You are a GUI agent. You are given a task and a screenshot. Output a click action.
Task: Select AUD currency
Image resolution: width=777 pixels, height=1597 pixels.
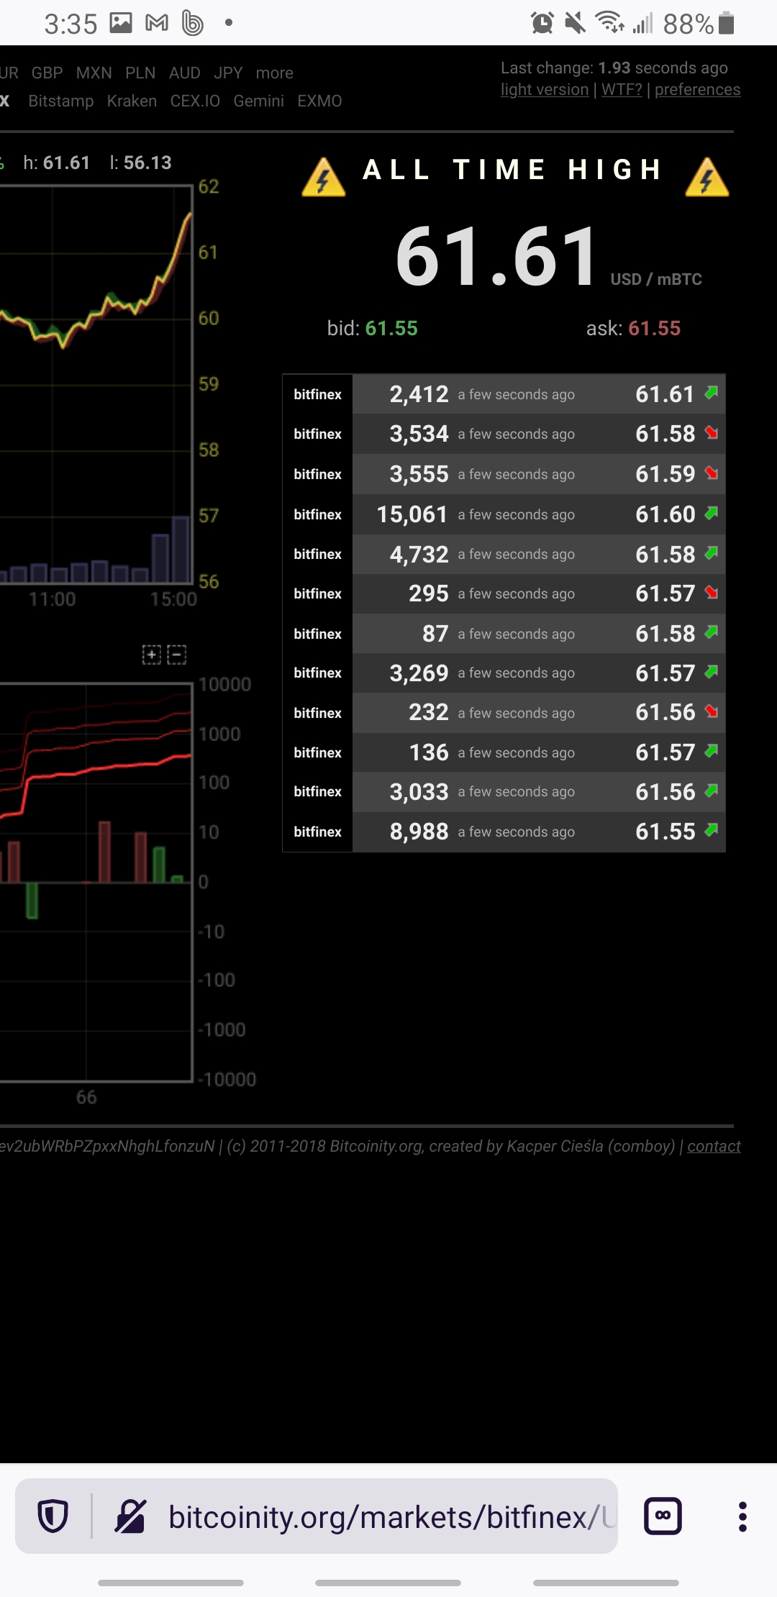pos(185,73)
